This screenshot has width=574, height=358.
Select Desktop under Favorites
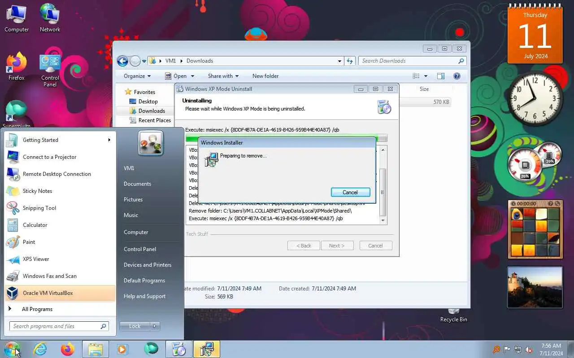[148, 102]
